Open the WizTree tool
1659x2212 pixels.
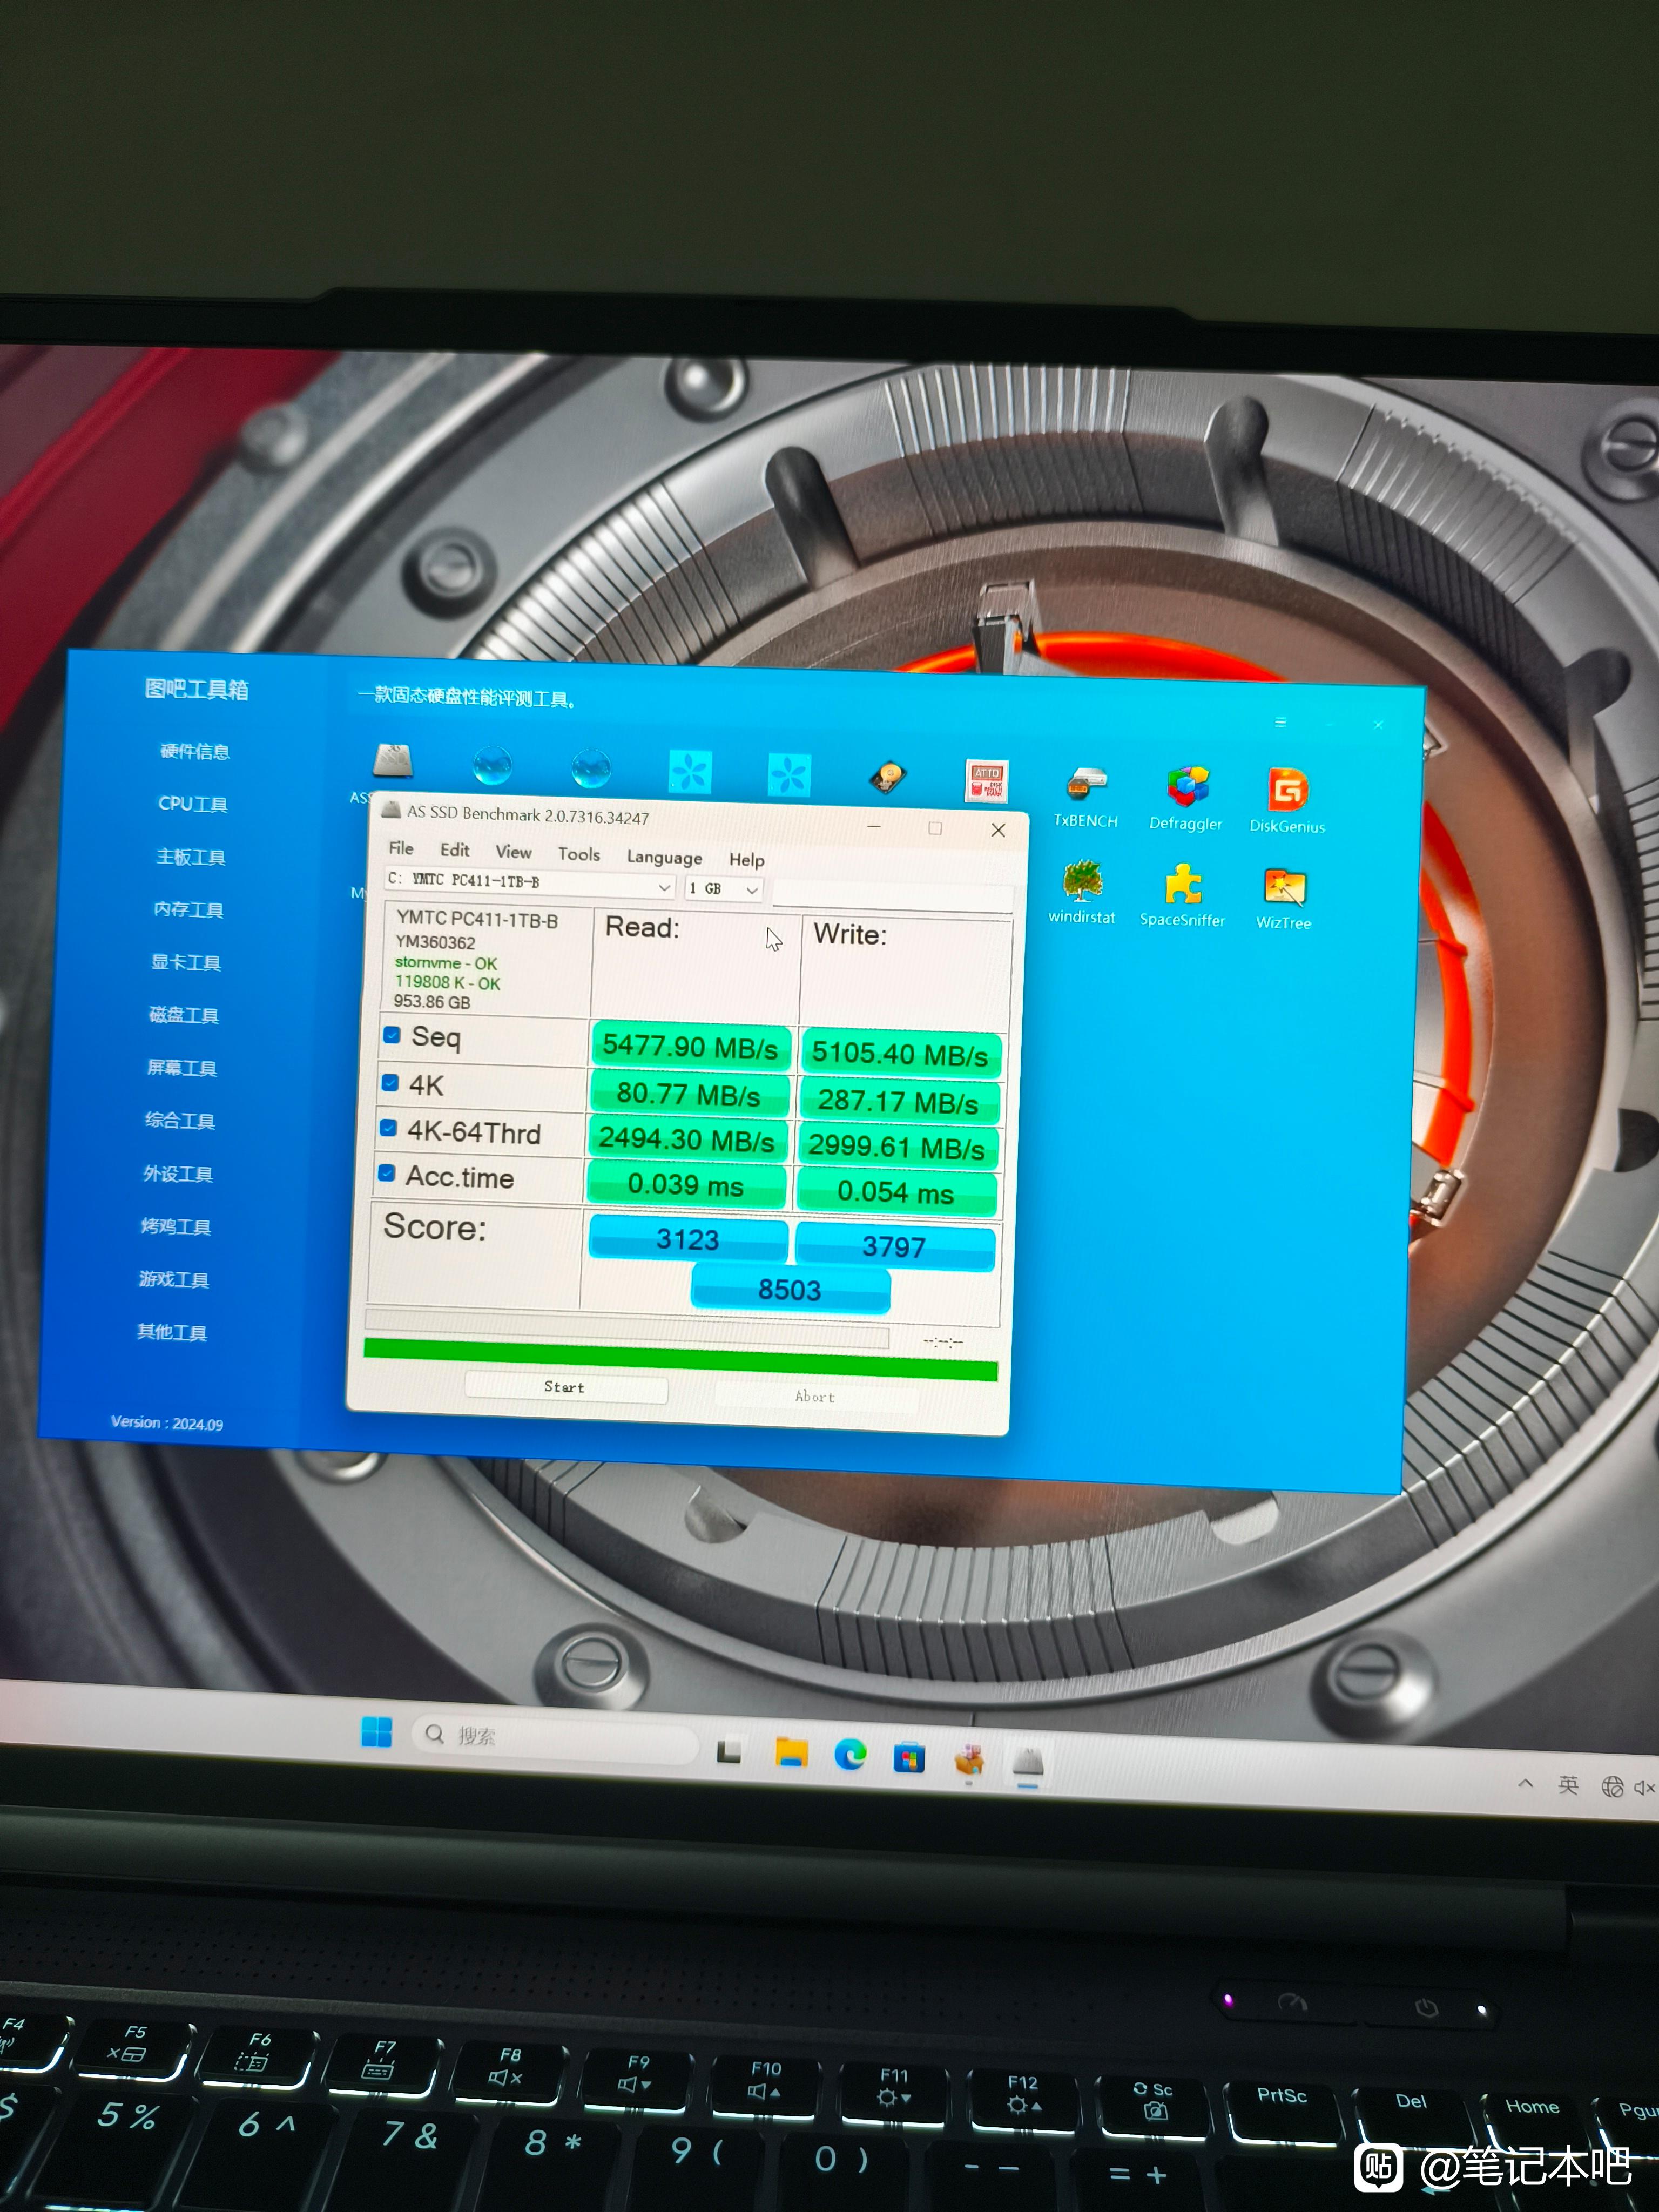[x=1284, y=898]
